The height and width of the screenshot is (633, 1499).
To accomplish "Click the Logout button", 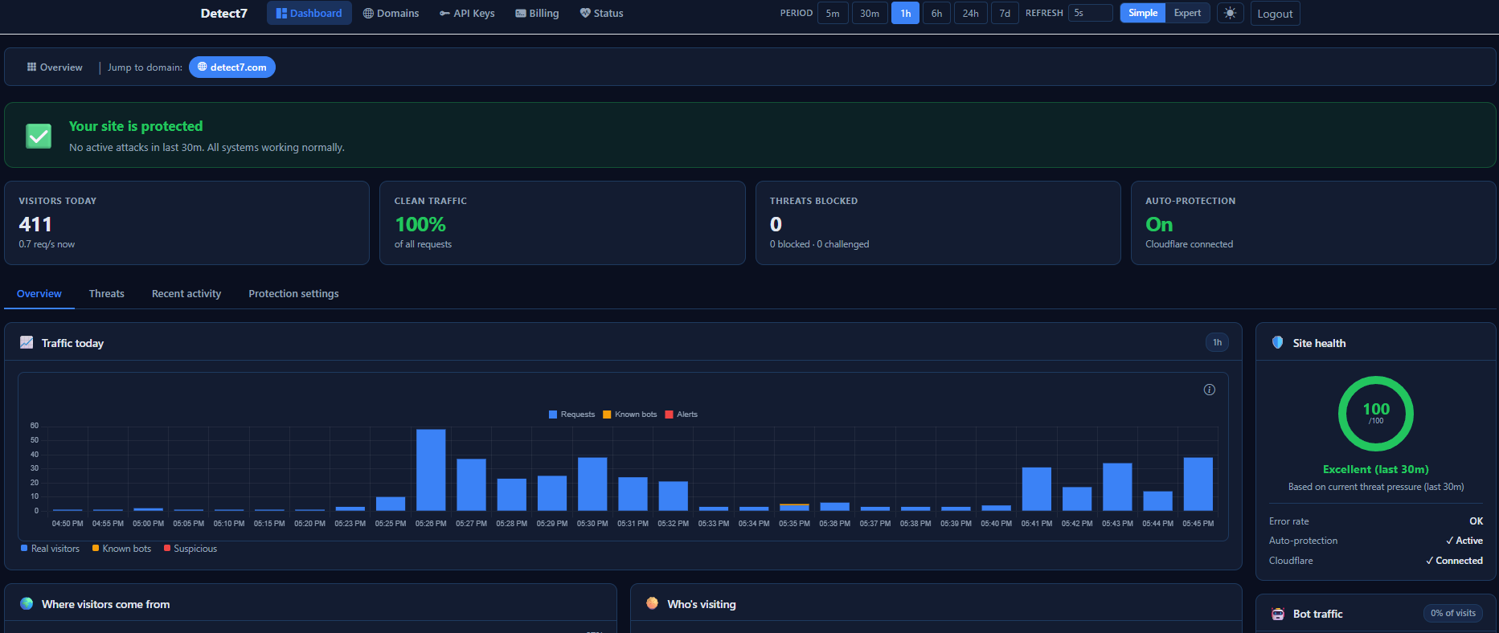I will coord(1275,14).
